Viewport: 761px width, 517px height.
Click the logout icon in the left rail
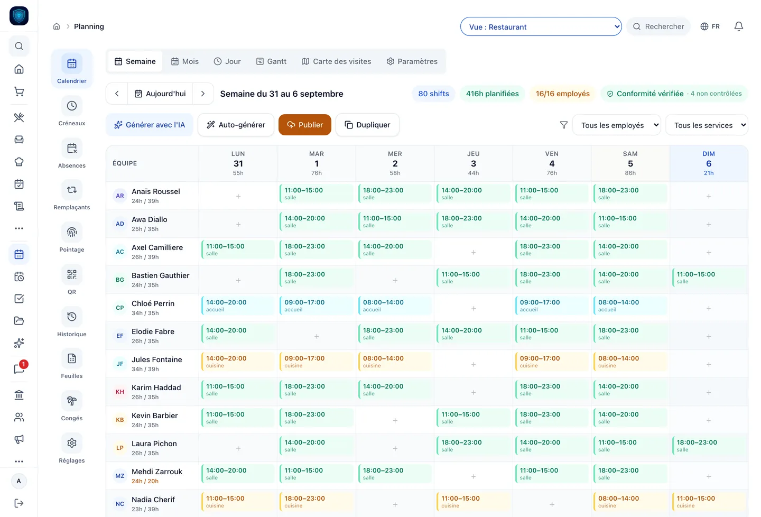(19, 503)
